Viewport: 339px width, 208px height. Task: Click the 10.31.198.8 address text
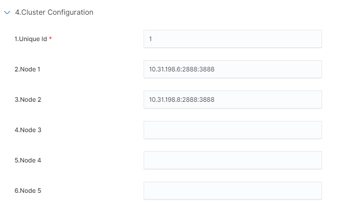click(165, 100)
